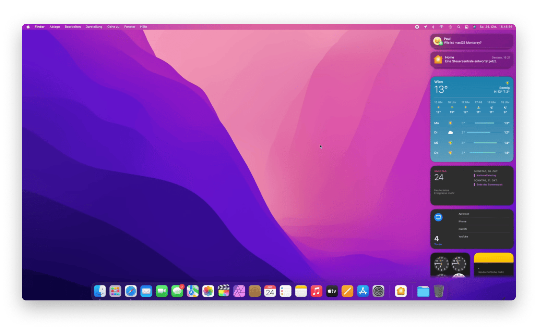
Task: Open Maps from the Dock
Action: coord(193,291)
